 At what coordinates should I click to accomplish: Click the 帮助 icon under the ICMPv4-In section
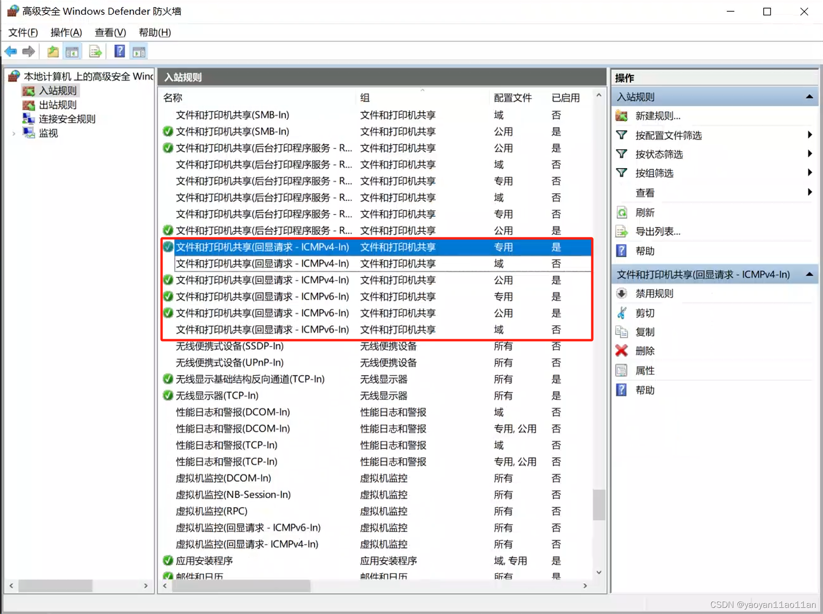pyautogui.click(x=622, y=390)
